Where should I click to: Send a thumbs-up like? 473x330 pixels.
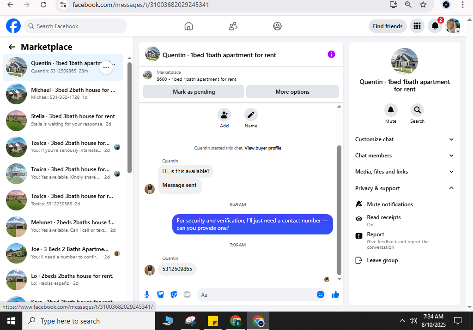tap(335, 294)
